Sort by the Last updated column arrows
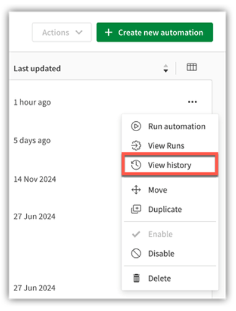Viewport: 236px width, 311px height. coord(165,68)
